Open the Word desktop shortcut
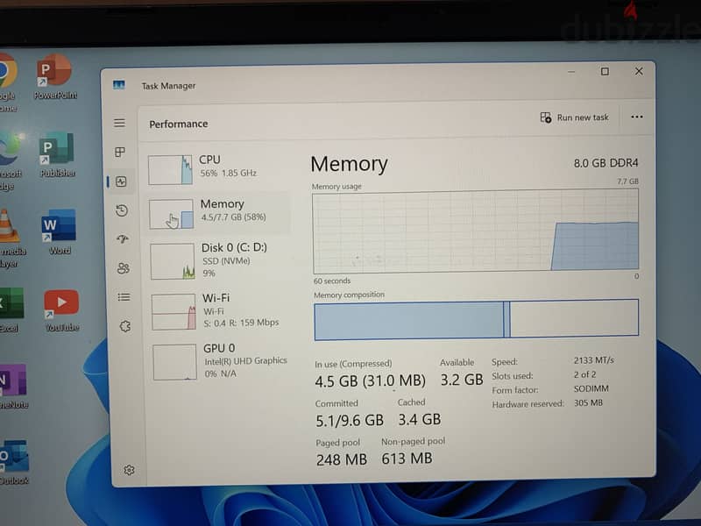The height and width of the screenshot is (526, 701). (x=59, y=231)
